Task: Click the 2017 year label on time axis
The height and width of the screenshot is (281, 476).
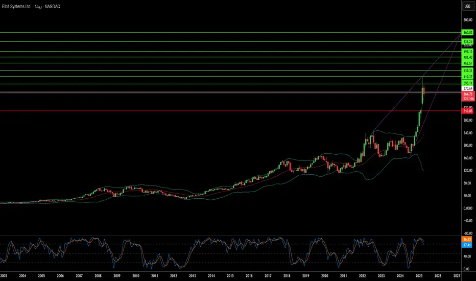Action: [x=268, y=276]
